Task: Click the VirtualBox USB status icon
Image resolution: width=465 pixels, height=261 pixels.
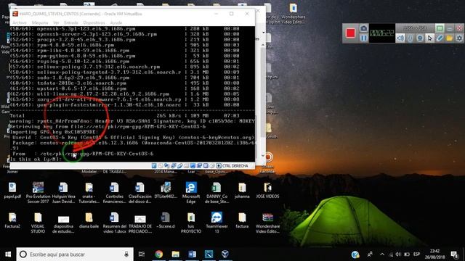Action: (x=180, y=166)
